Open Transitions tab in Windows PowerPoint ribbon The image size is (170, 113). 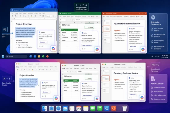pos(120,17)
